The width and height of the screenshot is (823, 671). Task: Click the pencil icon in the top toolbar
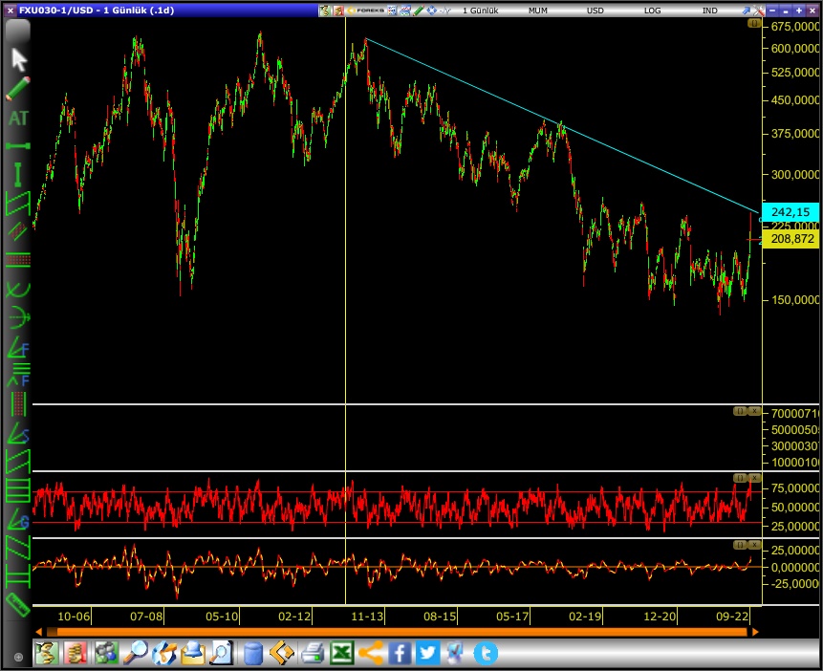tap(419, 10)
